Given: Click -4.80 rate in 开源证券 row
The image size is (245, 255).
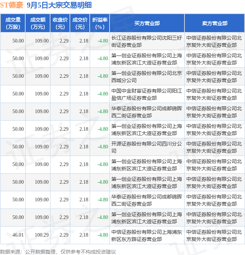Looking at the screenshot, I should (x=103, y=147).
